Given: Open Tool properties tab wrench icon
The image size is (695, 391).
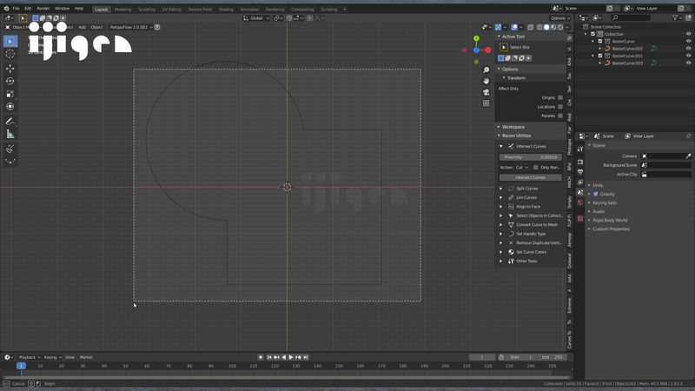Looking at the screenshot, I should 580,149.
